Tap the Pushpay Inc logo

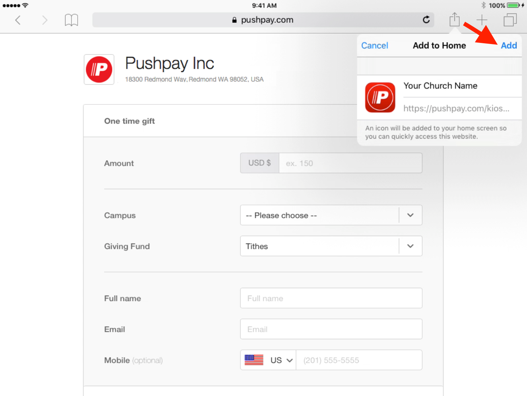coord(99,70)
